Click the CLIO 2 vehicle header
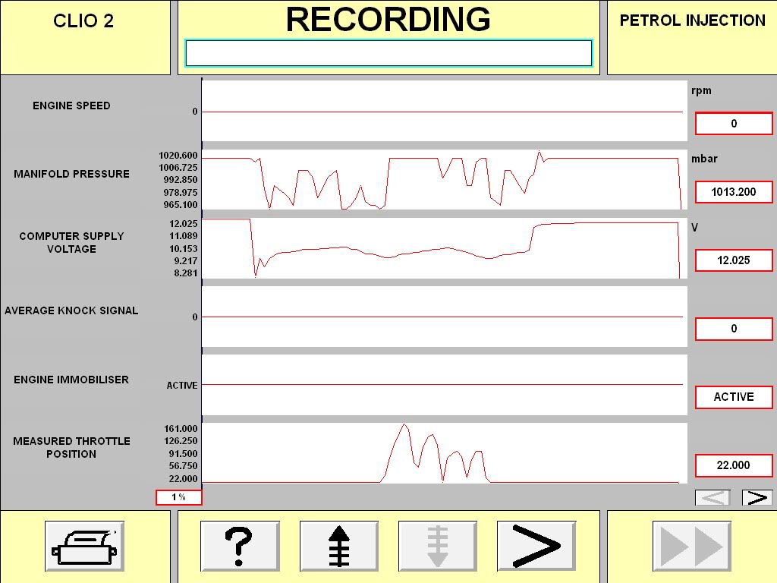Image resolution: width=777 pixels, height=583 pixels. click(x=84, y=21)
